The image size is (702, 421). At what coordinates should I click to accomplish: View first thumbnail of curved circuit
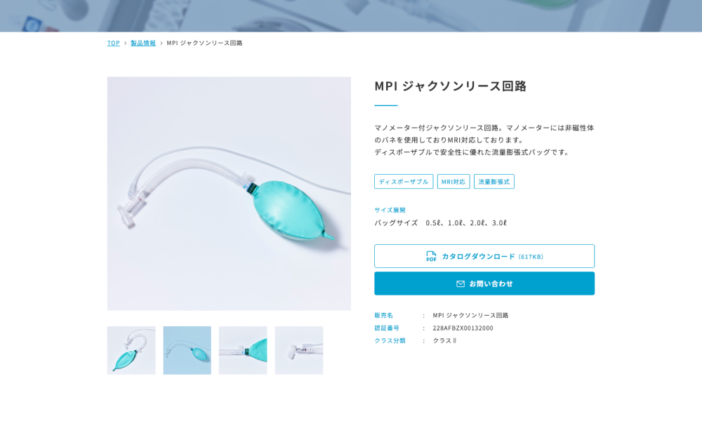click(131, 350)
